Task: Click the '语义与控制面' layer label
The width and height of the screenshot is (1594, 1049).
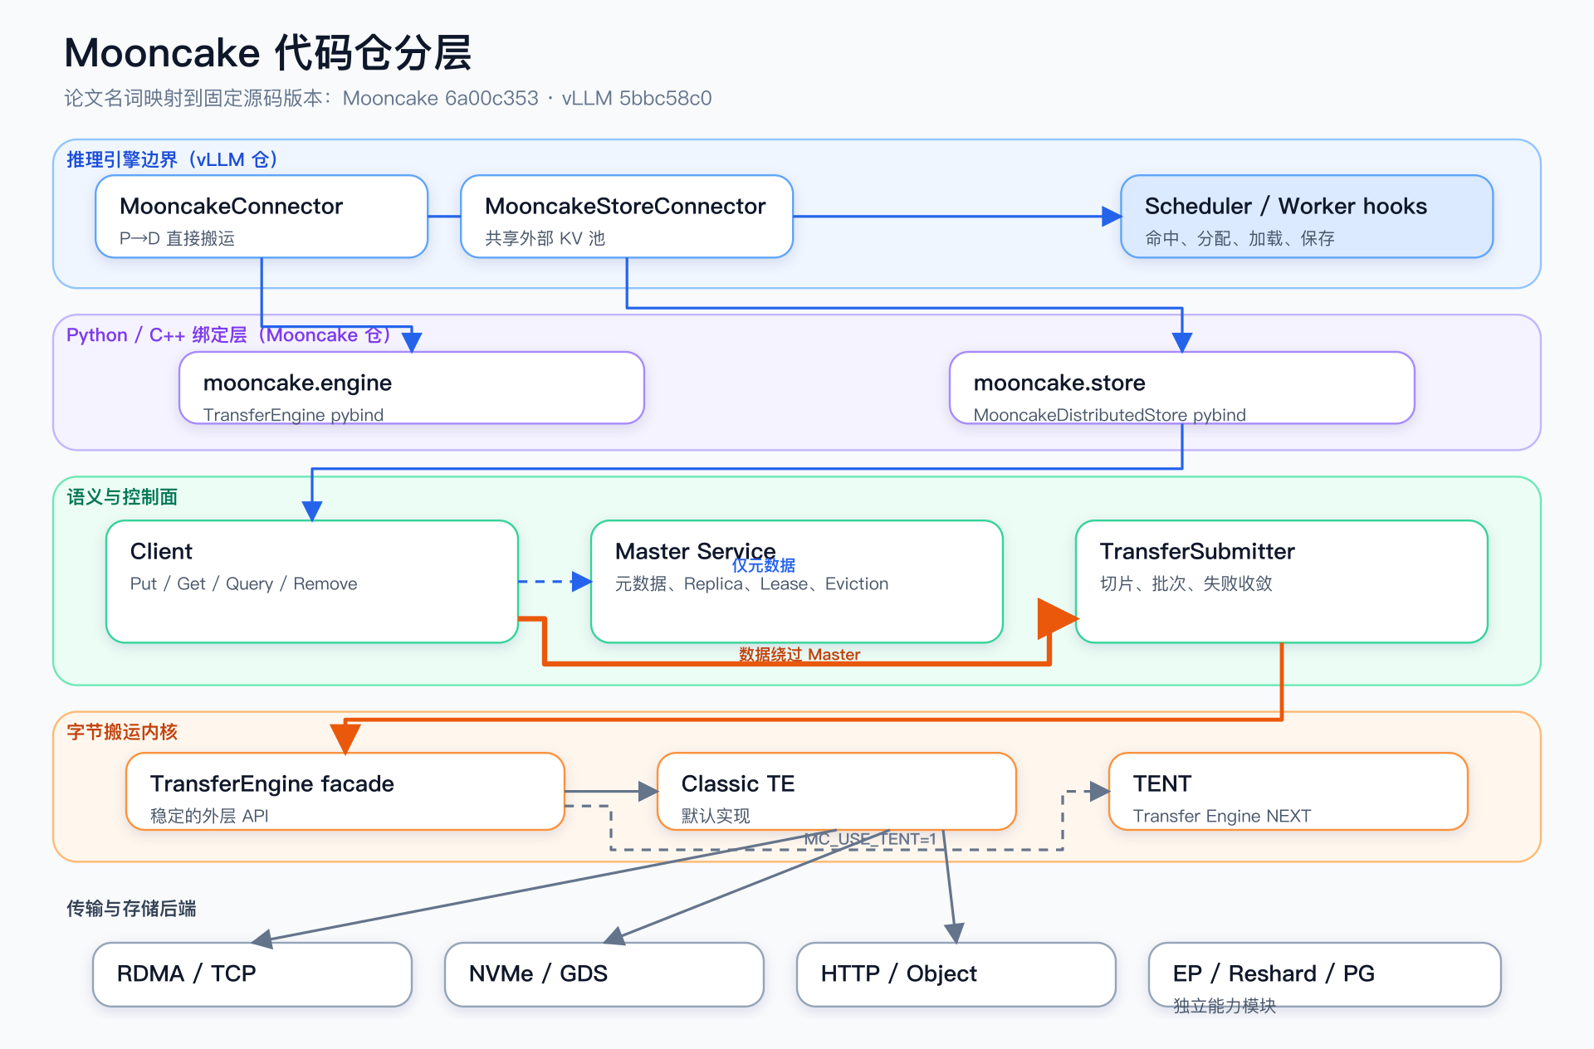Action: click(x=122, y=497)
